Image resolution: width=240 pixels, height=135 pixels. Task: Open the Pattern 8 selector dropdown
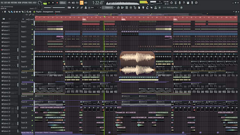108,7
